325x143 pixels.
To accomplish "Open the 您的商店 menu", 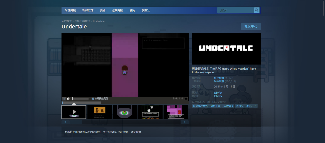I will click(x=70, y=10).
